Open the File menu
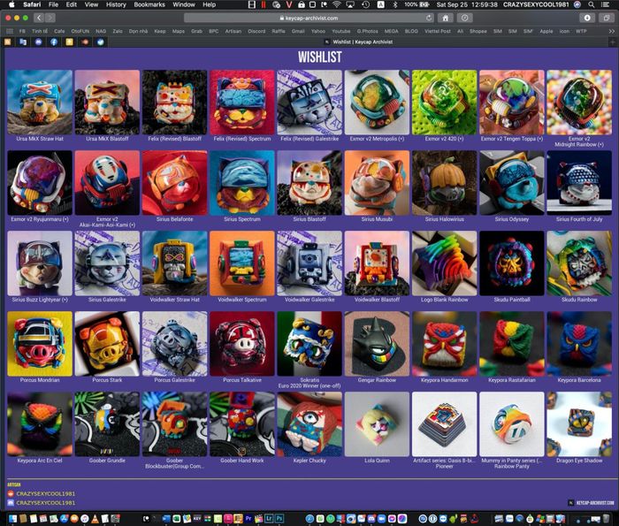The image size is (619, 526). (x=54, y=4)
